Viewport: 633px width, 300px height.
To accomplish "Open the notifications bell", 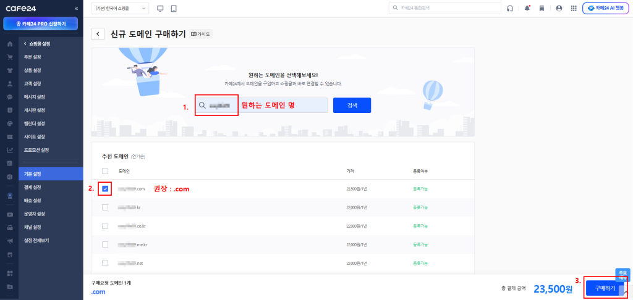I will pyautogui.click(x=527, y=9).
